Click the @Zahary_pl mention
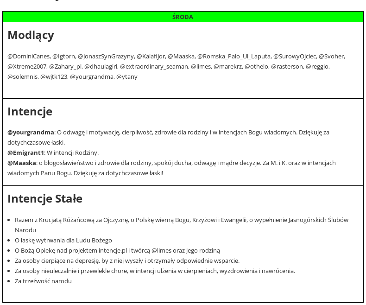 click(x=65, y=66)
